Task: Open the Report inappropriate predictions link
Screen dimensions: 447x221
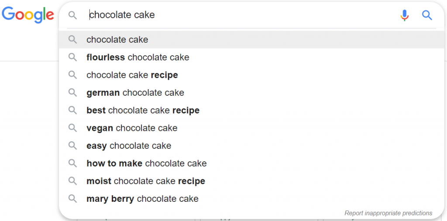Action: point(388,213)
